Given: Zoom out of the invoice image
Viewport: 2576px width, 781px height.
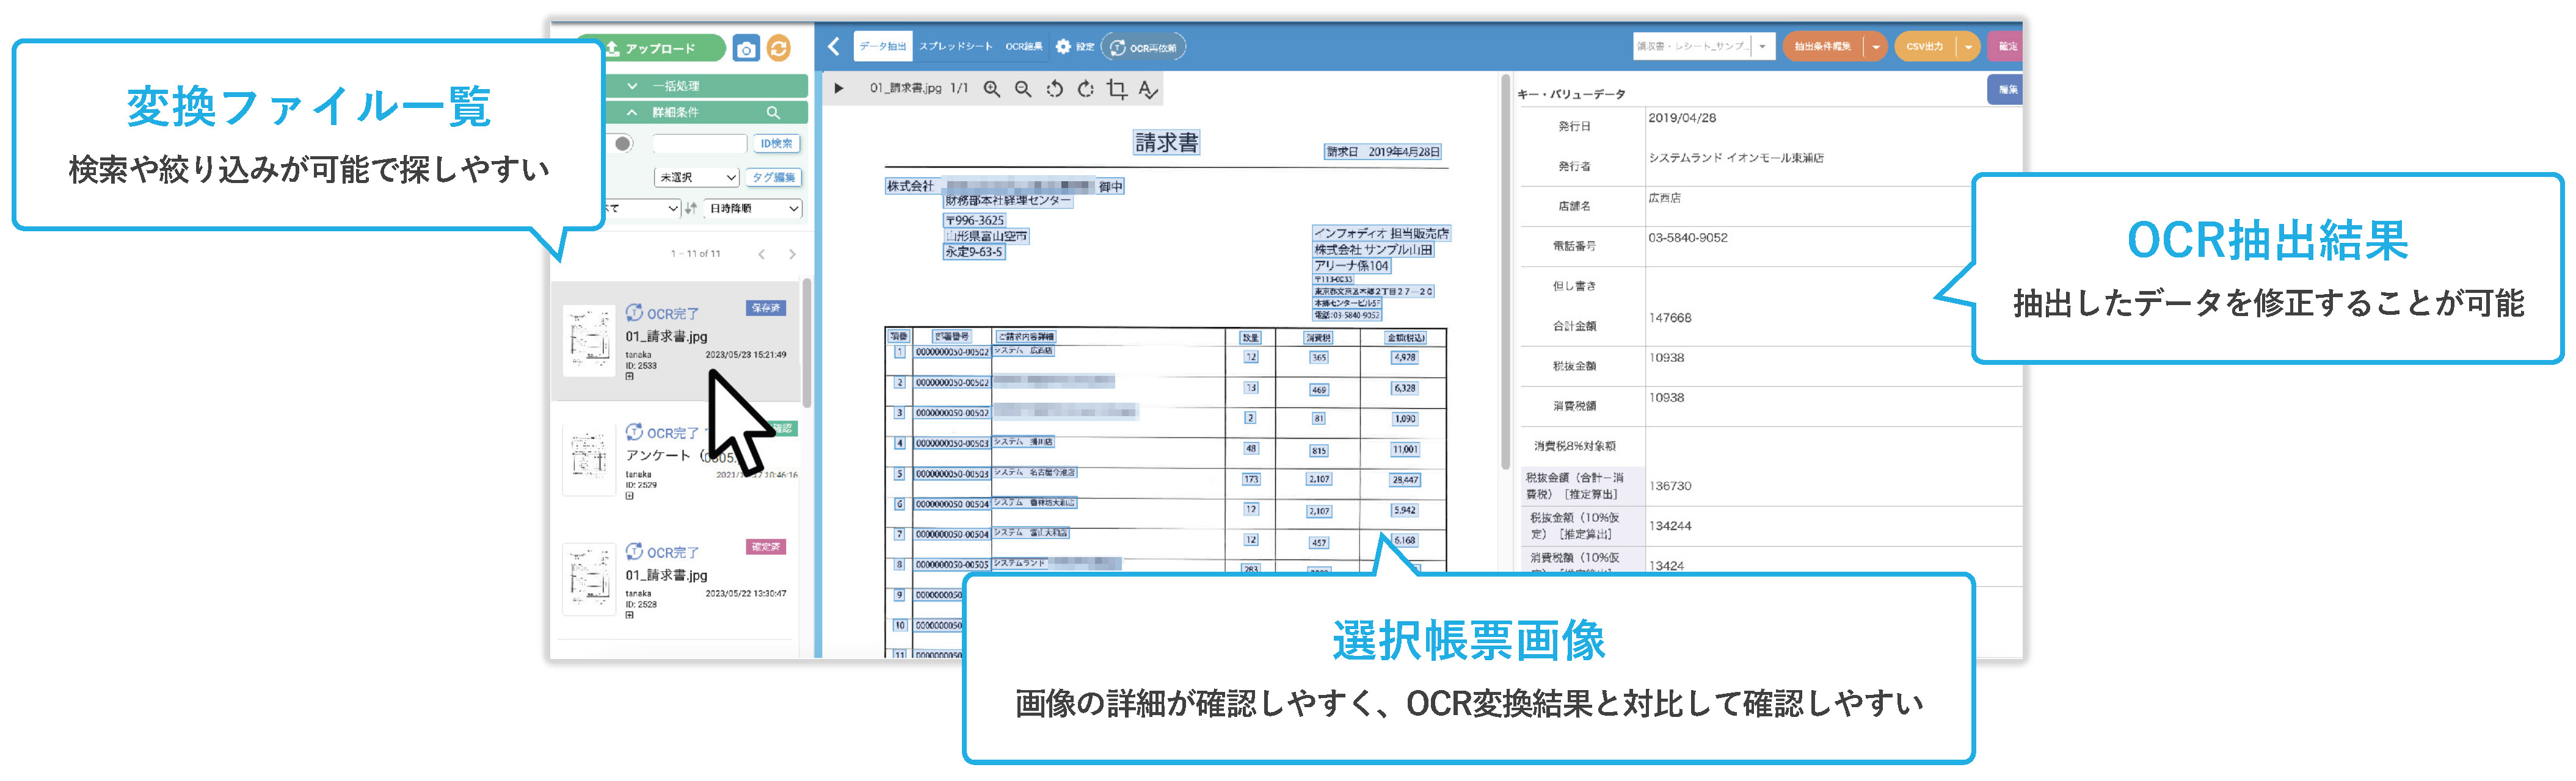Looking at the screenshot, I should (x=1022, y=89).
